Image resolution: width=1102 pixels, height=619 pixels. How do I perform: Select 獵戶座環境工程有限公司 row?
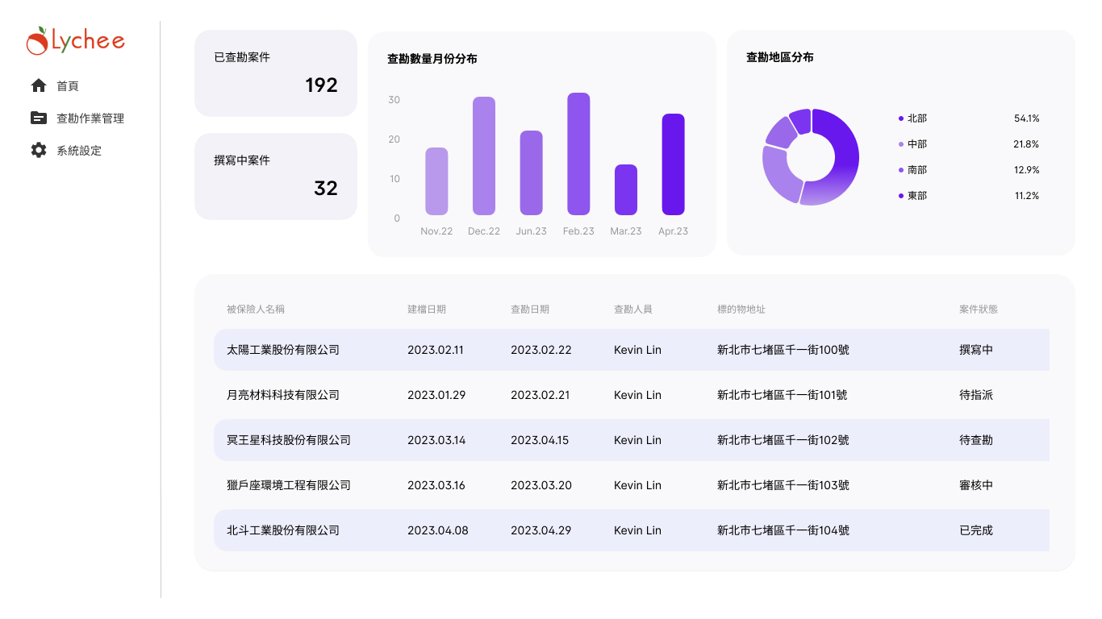pos(289,485)
